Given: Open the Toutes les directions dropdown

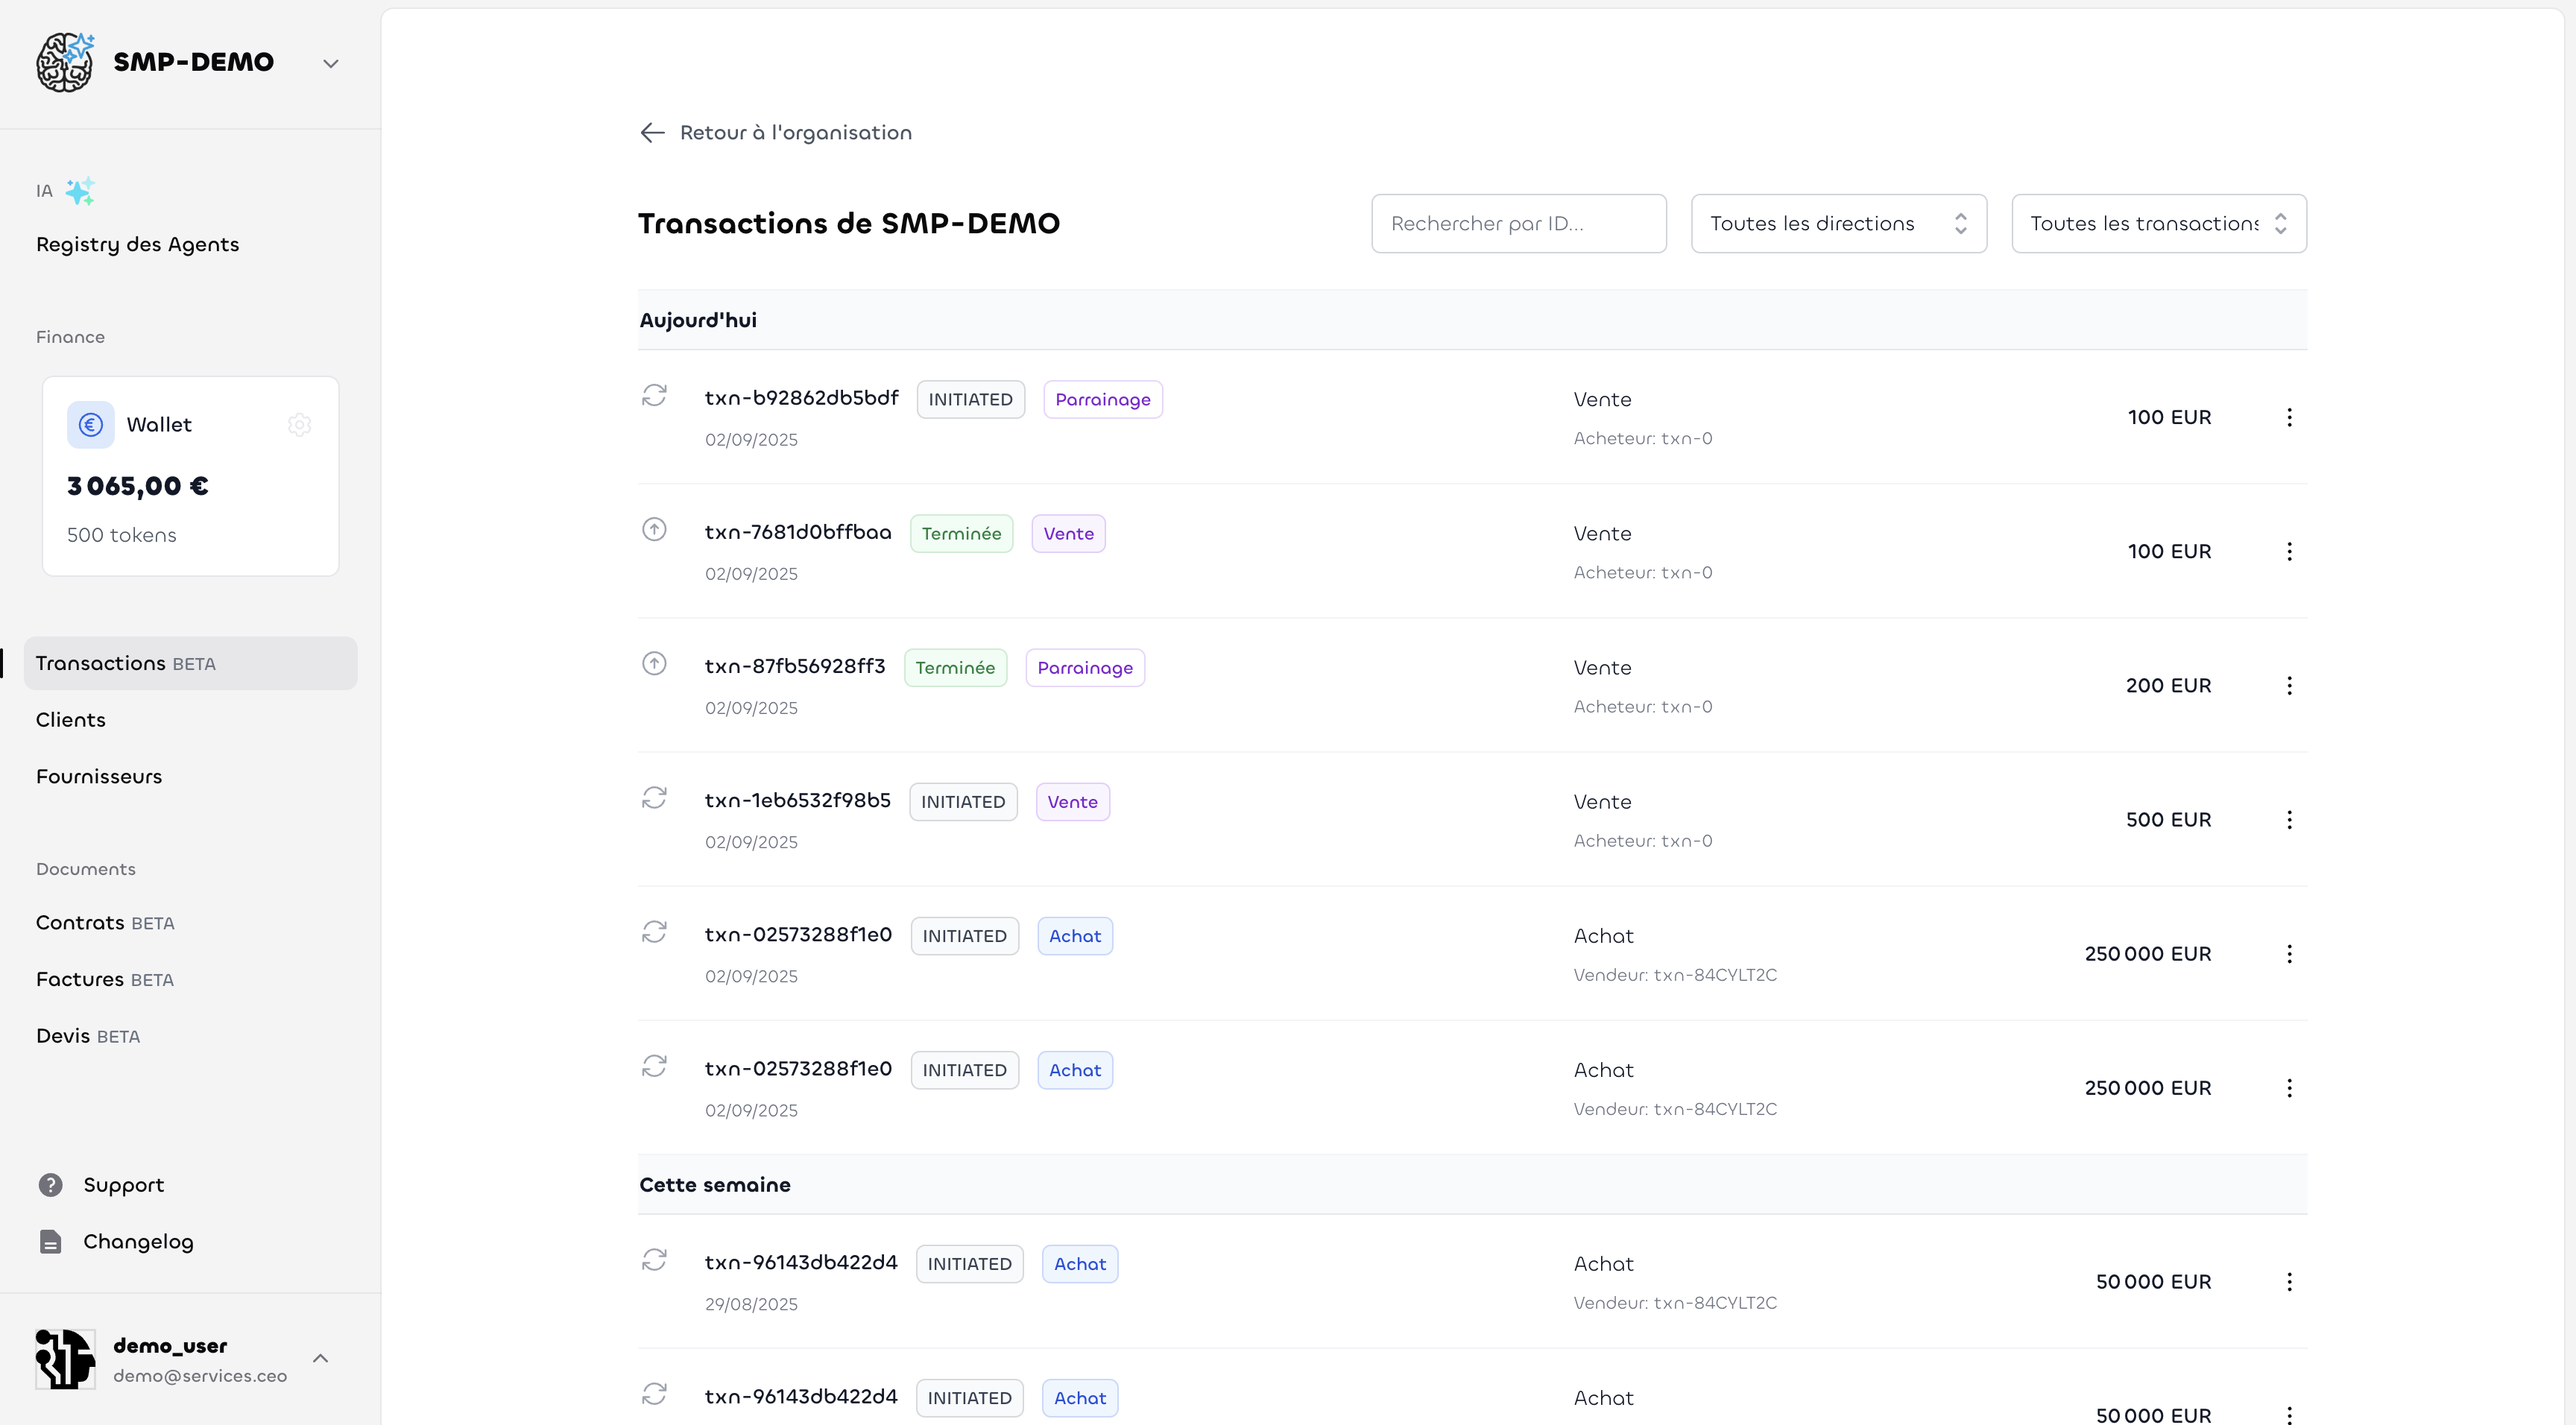Looking at the screenshot, I should [1838, 223].
